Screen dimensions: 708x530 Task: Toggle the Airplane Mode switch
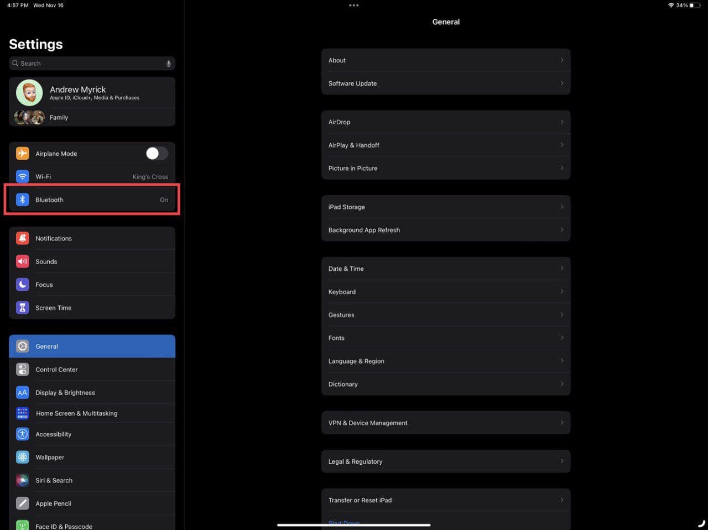(x=157, y=153)
